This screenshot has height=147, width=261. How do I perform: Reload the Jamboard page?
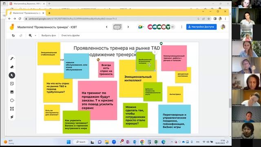[20, 19]
